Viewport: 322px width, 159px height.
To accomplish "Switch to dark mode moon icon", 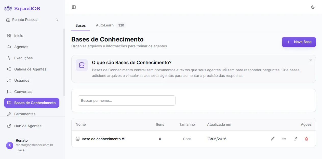I will click(x=313, y=7).
